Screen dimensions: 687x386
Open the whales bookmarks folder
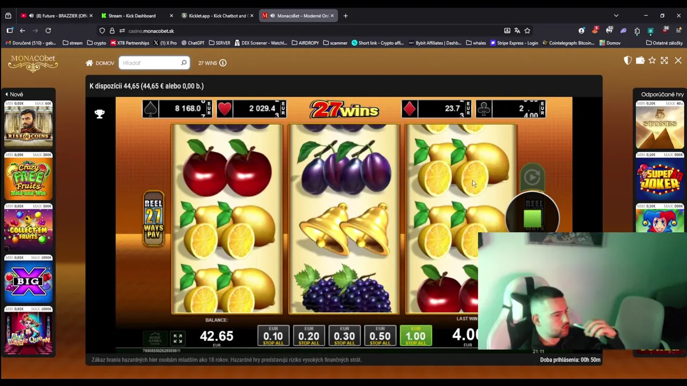(476, 43)
